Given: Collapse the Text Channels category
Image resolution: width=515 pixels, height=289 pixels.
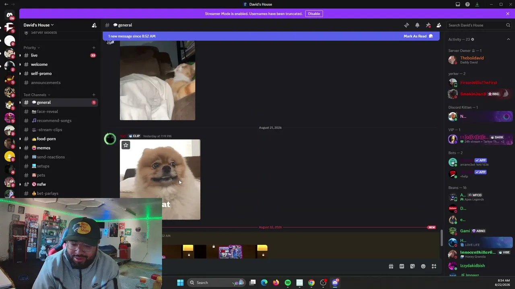Looking at the screenshot, I should coord(37,95).
